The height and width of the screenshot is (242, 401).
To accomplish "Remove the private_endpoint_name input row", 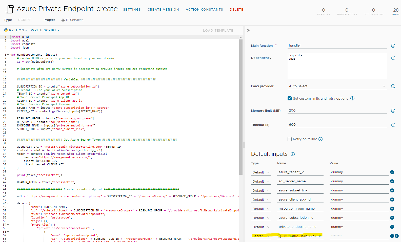I will coord(392,227).
